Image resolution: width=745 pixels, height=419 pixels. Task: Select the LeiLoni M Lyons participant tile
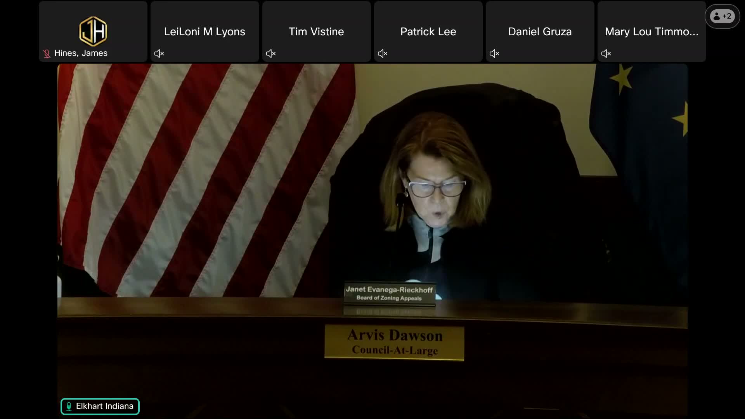click(x=204, y=31)
